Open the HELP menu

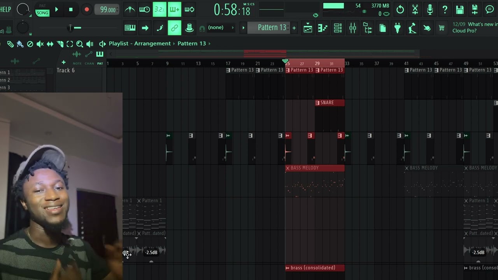[5, 10]
